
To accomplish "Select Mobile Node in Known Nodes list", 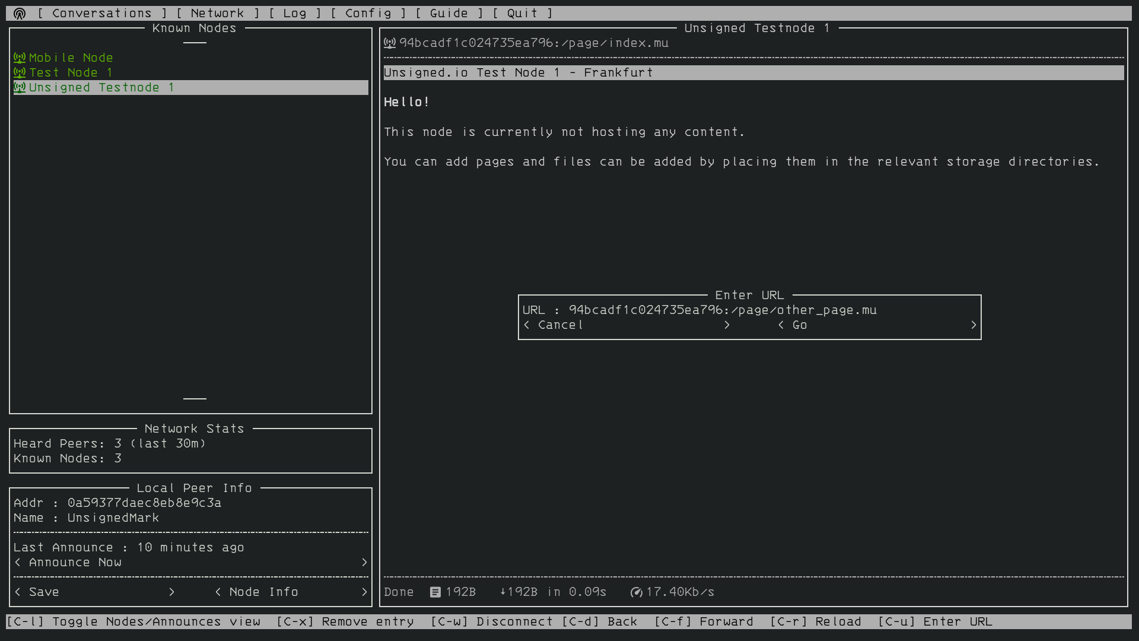I will [x=71, y=58].
